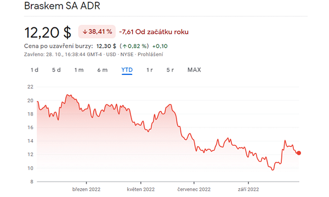Screen dimensions: 329x197
Task: Click the February peak on chart line
Action: [68, 95]
